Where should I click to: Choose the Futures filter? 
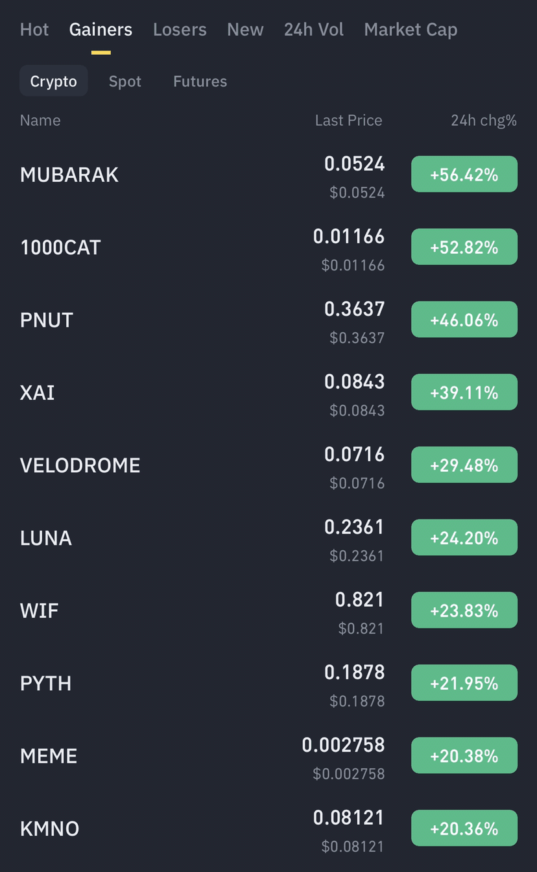pyautogui.click(x=200, y=81)
